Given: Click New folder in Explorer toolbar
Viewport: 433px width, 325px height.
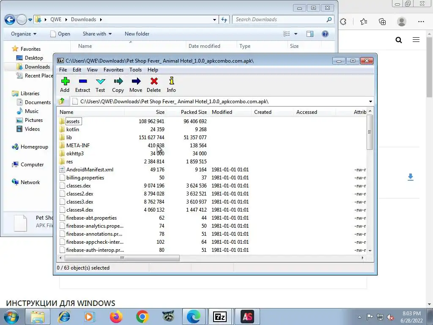Looking at the screenshot, I should click(x=137, y=34).
